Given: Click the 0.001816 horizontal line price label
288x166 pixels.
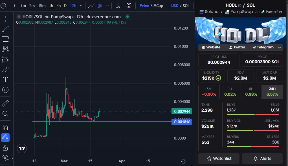Looking at the screenshot, I should pyautogui.click(x=182, y=122).
